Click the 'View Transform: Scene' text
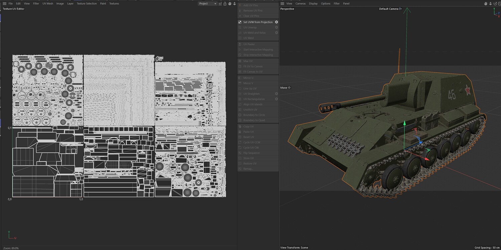 tap(294, 248)
